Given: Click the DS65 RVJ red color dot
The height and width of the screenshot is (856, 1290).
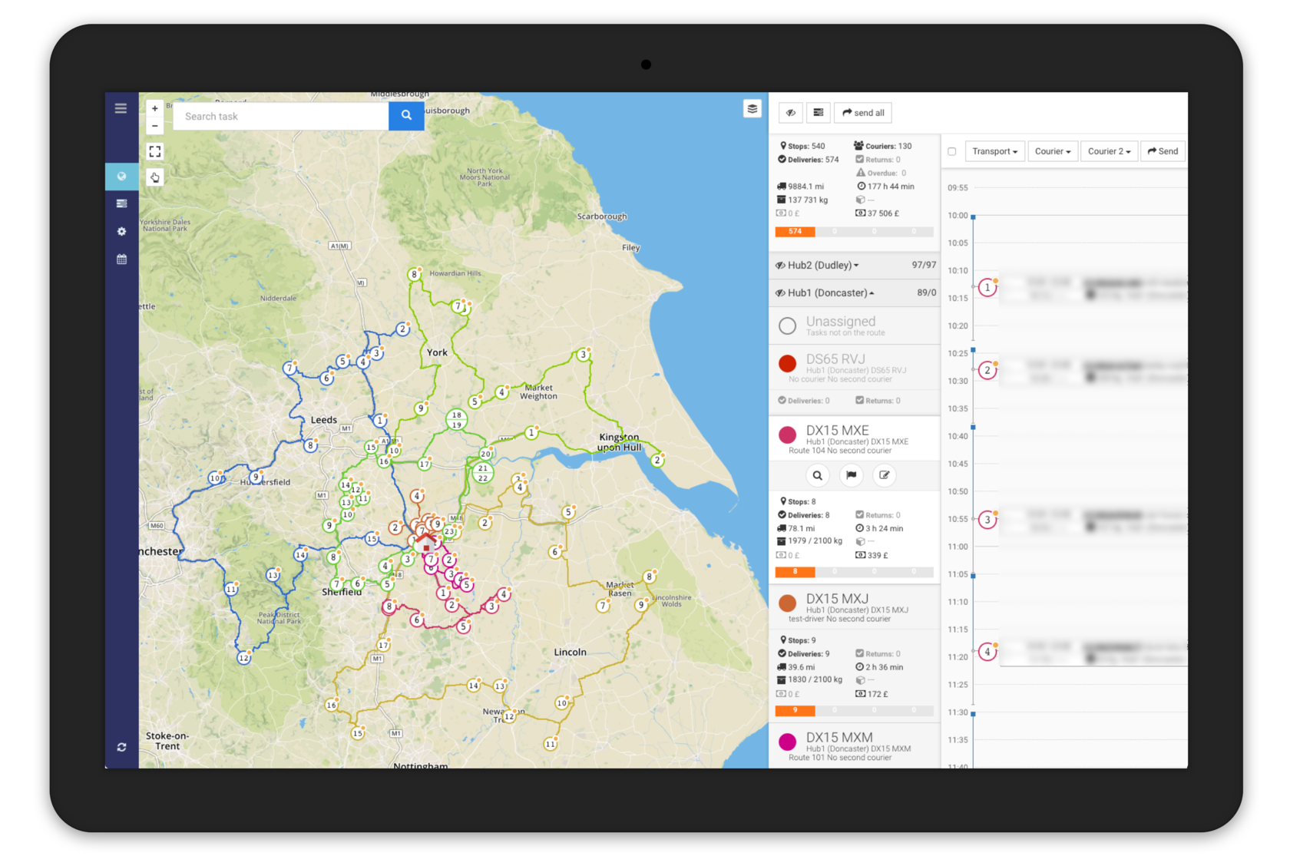Looking at the screenshot, I should pos(787,364).
